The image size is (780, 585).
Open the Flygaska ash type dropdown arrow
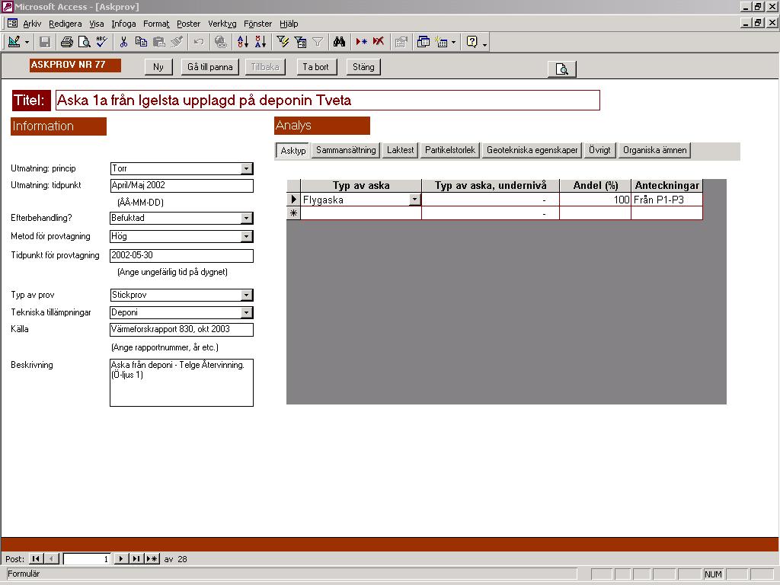pyautogui.click(x=414, y=200)
